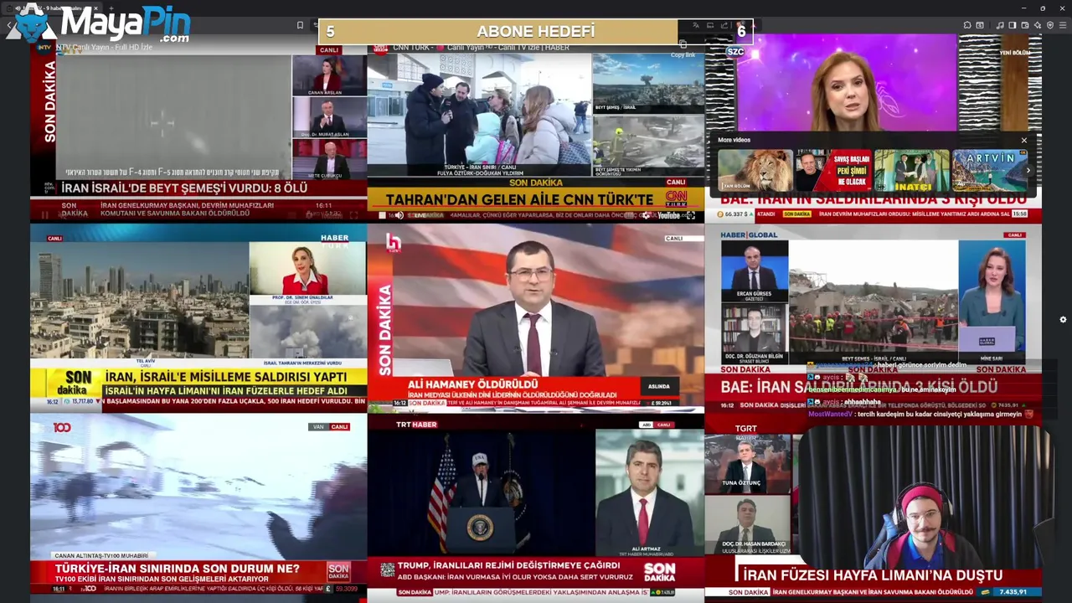Click the music note media control icon
Image resolution: width=1072 pixels, height=603 pixels.
(1000, 25)
